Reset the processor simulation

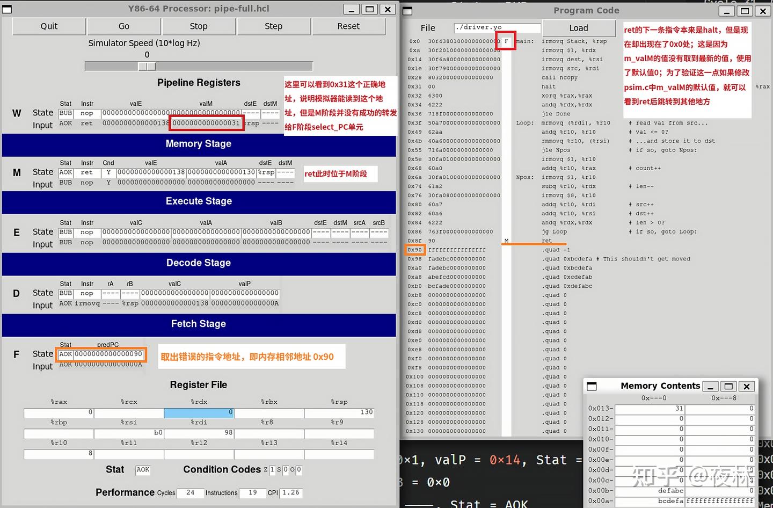(x=348, y=26)
